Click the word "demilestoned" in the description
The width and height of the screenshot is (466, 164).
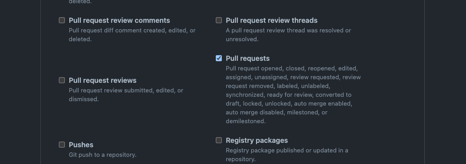(245, 121)
